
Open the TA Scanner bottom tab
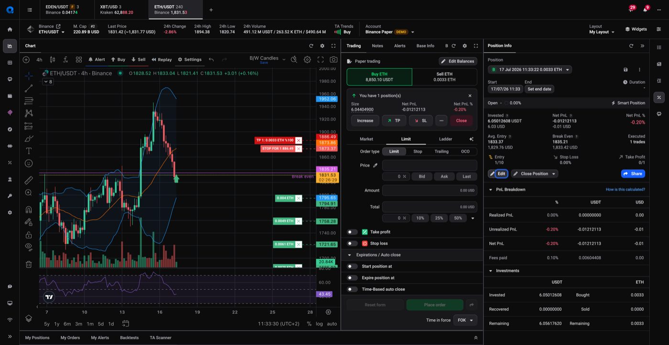click(x=161, y=338)
